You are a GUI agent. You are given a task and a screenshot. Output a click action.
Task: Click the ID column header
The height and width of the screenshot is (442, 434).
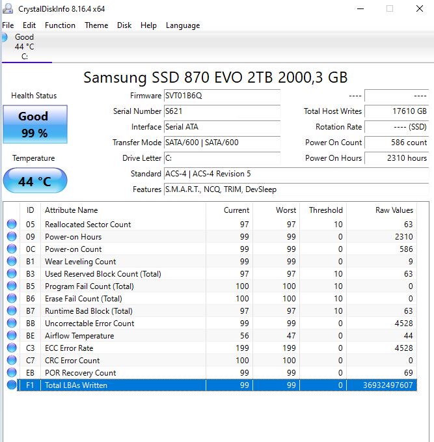(31, 210)
